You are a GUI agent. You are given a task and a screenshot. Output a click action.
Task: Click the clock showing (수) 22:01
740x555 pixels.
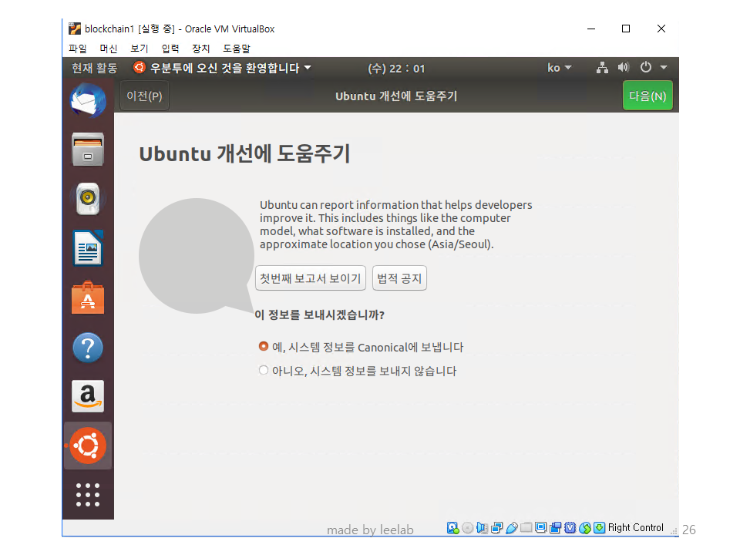396,69
